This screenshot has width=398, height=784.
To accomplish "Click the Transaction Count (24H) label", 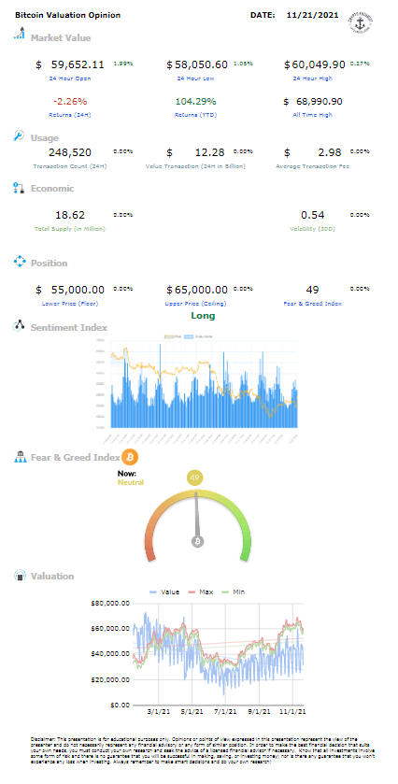I will 70,165.
